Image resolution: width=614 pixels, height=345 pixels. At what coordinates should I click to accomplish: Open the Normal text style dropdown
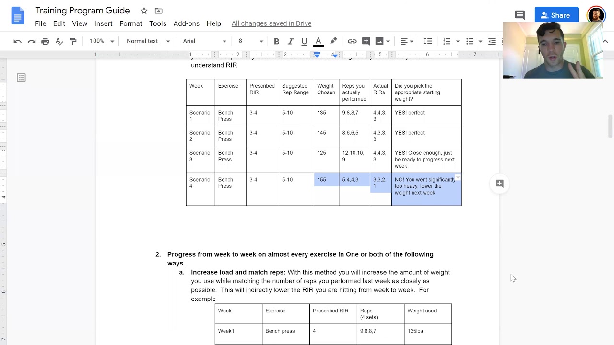pyautogui.click(x=148, y=41)
